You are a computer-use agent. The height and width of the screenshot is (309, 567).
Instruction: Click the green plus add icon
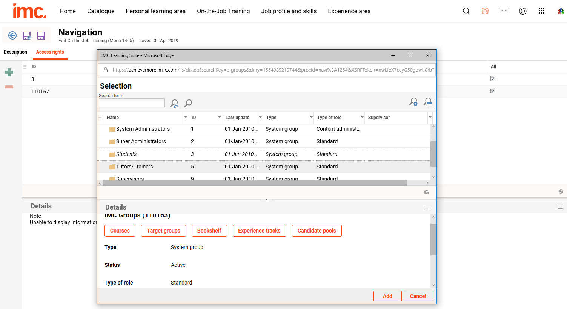[x=9, y=72]
